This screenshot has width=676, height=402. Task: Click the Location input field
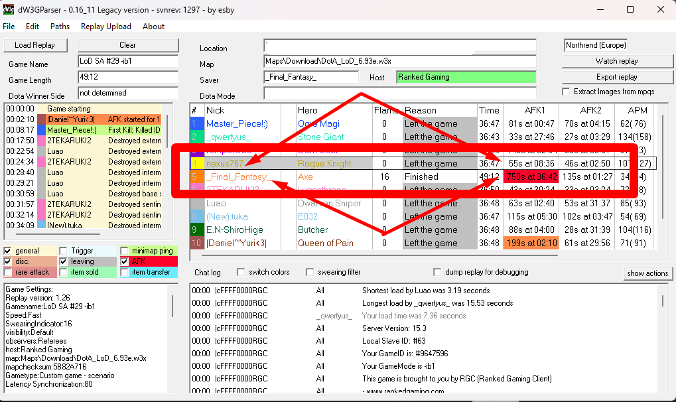(x=400, y=45)
